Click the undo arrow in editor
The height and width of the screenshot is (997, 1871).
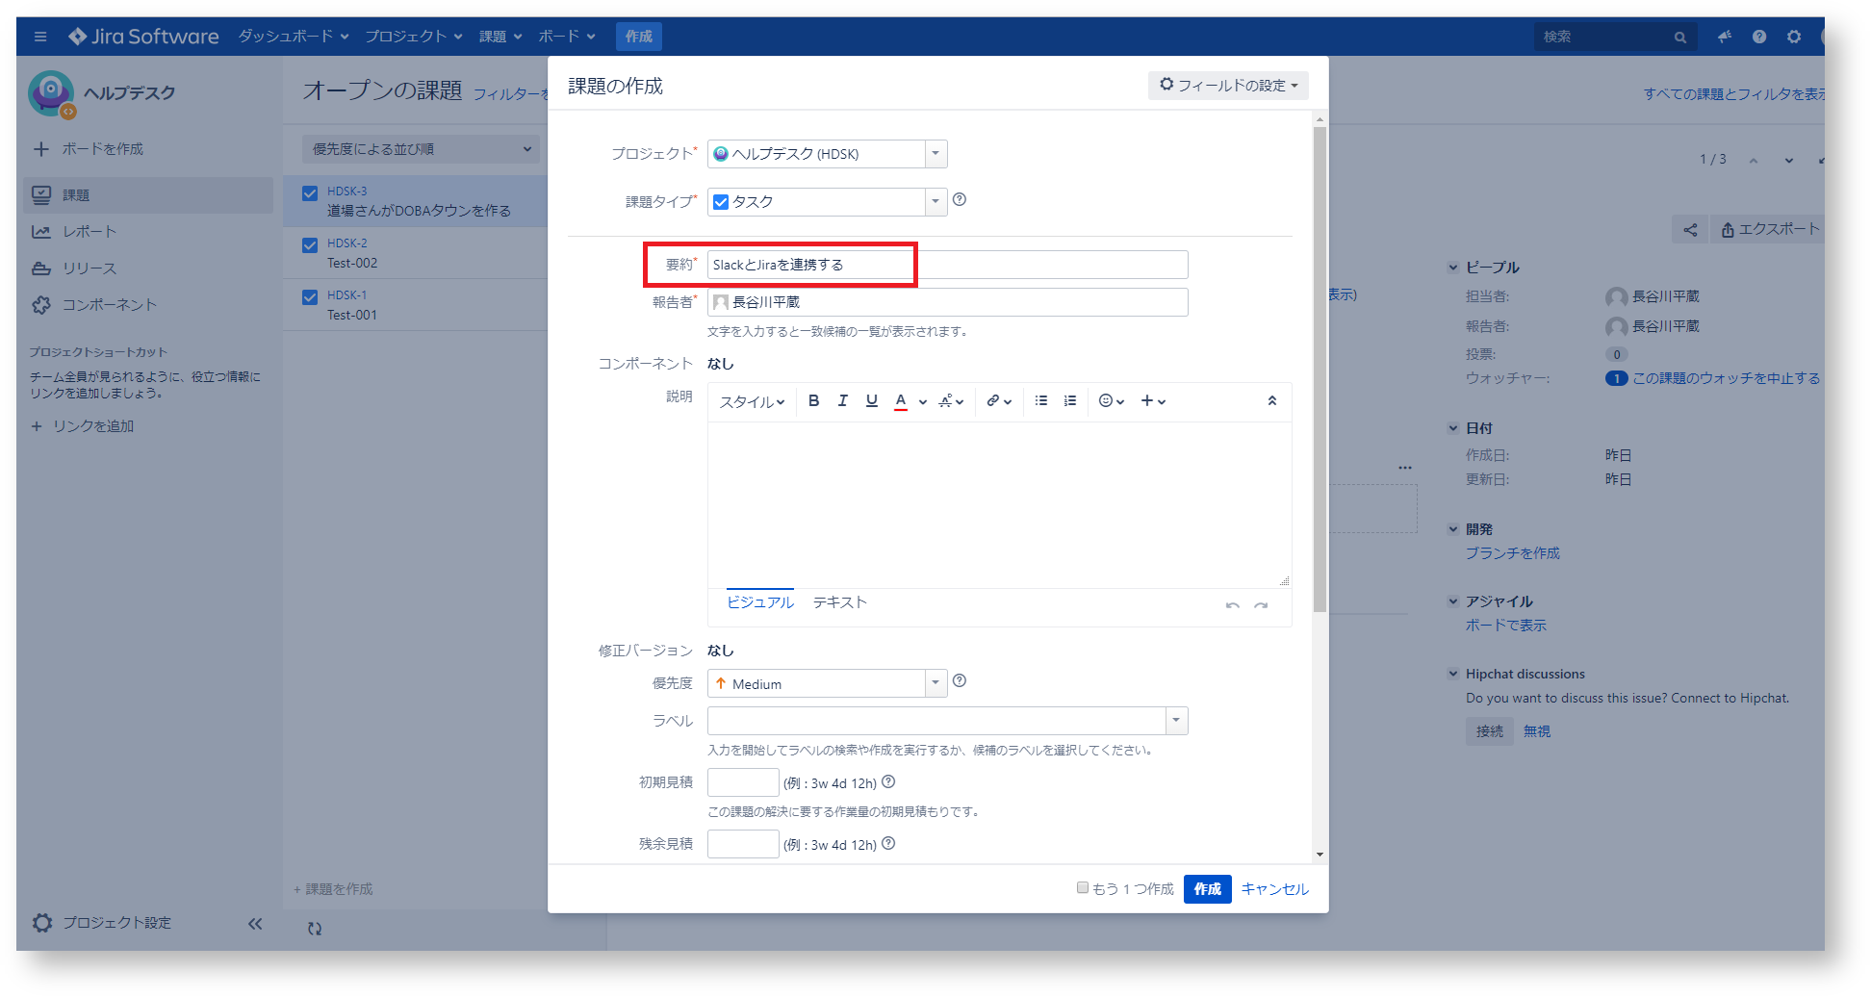coord(1232,605)
